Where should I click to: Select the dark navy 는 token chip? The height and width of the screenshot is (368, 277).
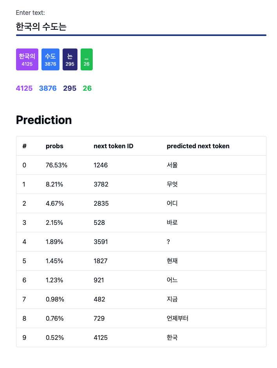tap(70, 59)
